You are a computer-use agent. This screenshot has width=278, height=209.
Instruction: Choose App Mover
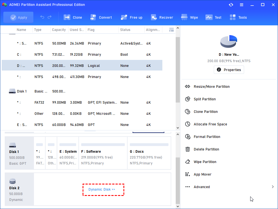(x=202, y=174)
